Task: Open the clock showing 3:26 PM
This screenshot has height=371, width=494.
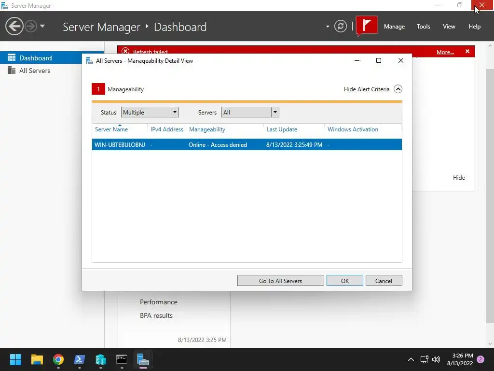Action: click(460, 359)
